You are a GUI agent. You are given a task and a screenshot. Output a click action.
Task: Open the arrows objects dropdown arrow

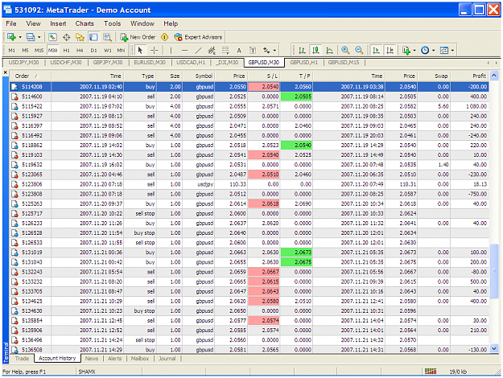coord(274,51)
